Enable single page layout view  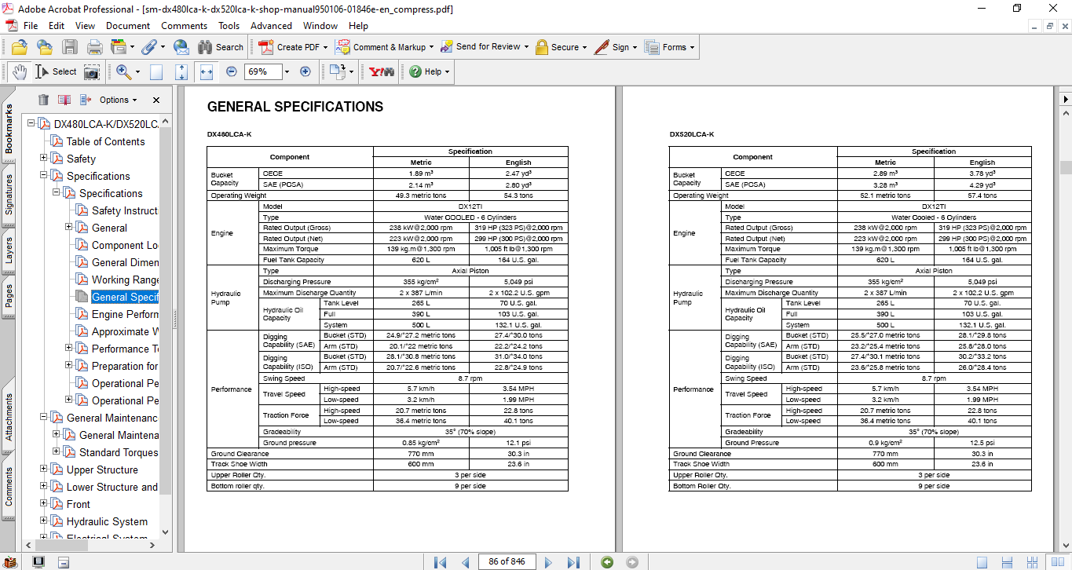click(x=982, y=562)
